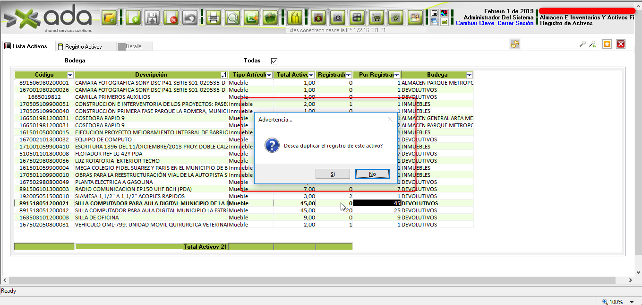The width and height of the screenshot is (642, 305).
Task: Click the camera icon in toolbar
Action: tap(337, 18)
